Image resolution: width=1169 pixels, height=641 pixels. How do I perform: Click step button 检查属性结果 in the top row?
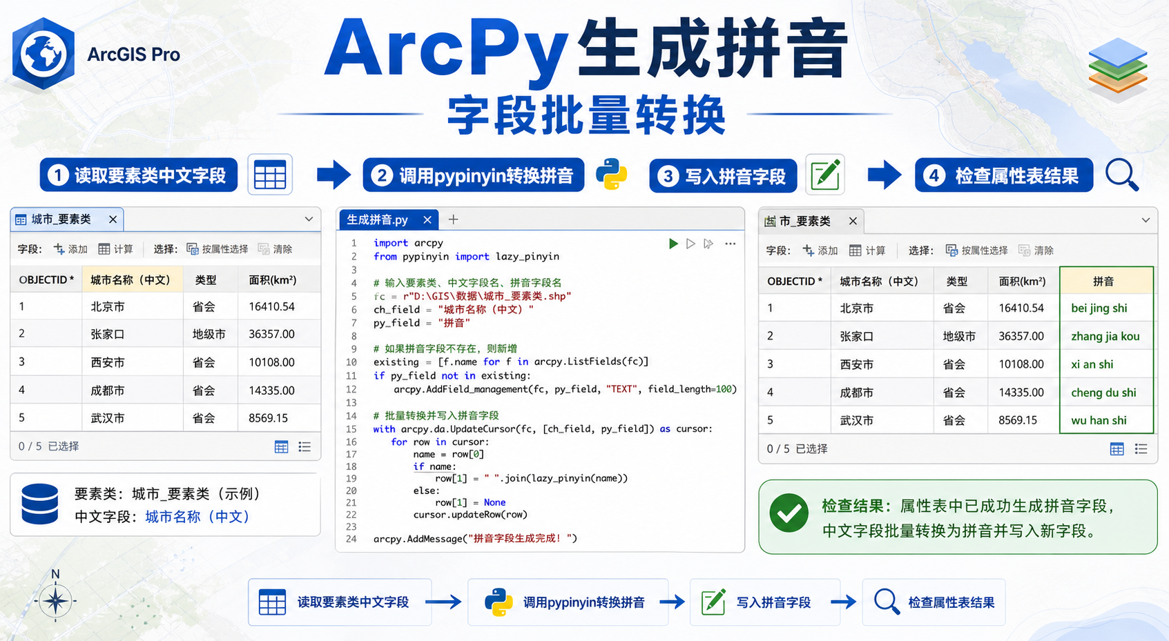1004,175
